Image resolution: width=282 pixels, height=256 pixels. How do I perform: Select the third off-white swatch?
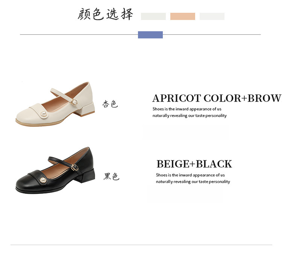212,17
